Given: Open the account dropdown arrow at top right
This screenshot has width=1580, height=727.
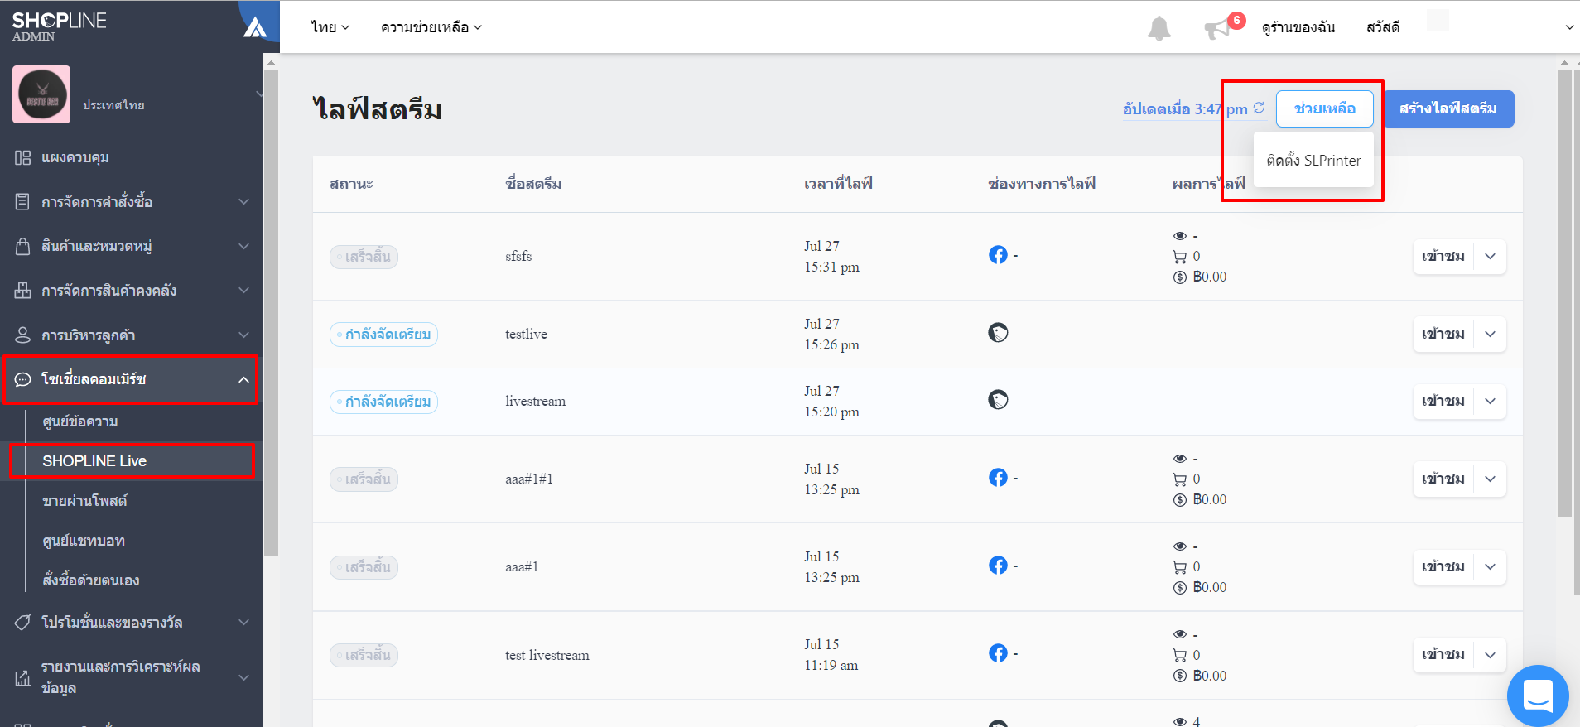Looking at the screenshot, I should pyautogui.click(x=1568, y=27).
